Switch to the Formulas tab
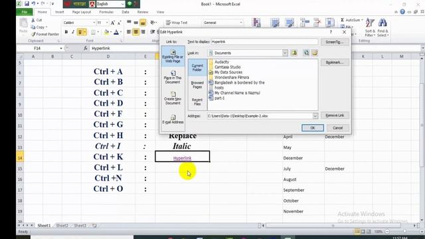 pyautogui.click(x=106, y=12)
